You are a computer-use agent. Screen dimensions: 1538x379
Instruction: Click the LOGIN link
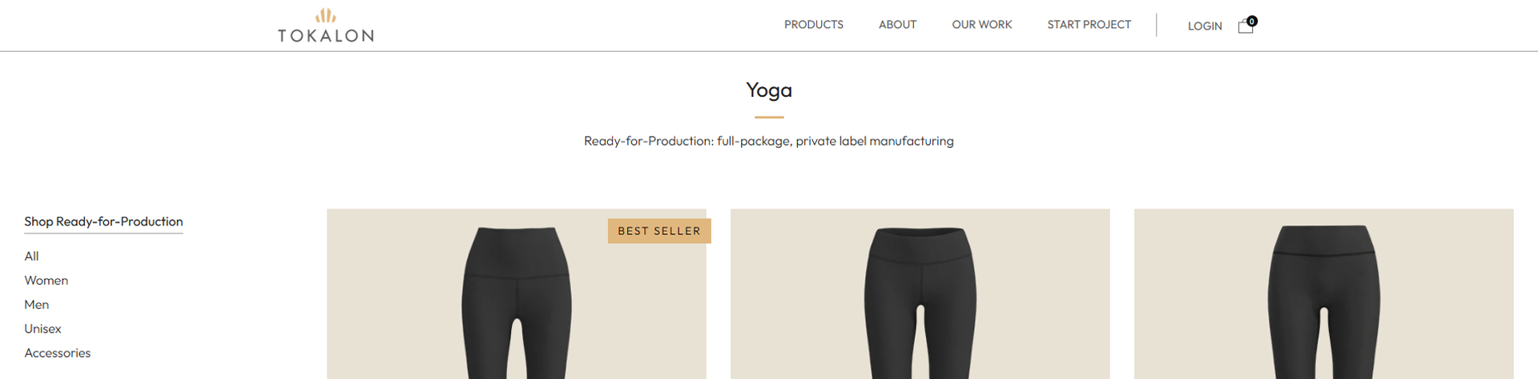click(x=1204, y=26)
